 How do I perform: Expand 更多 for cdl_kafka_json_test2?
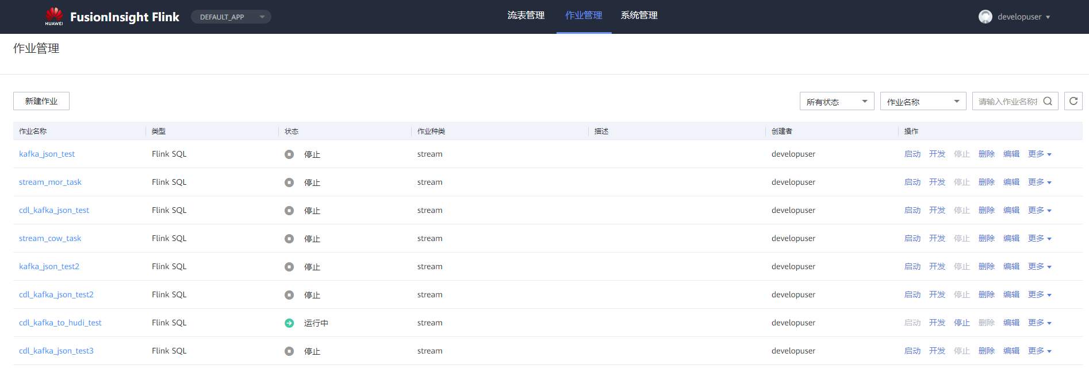click(1040, 294)
